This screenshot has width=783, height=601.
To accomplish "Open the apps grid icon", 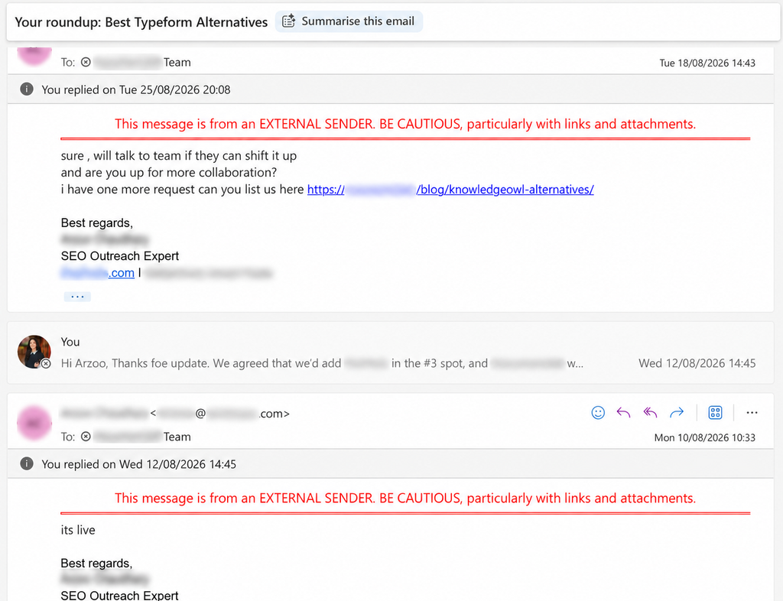I will [x=715, y=413].
